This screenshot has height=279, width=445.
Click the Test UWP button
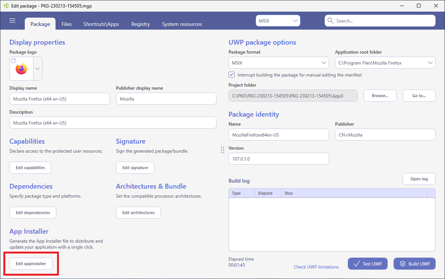[368, 264]
